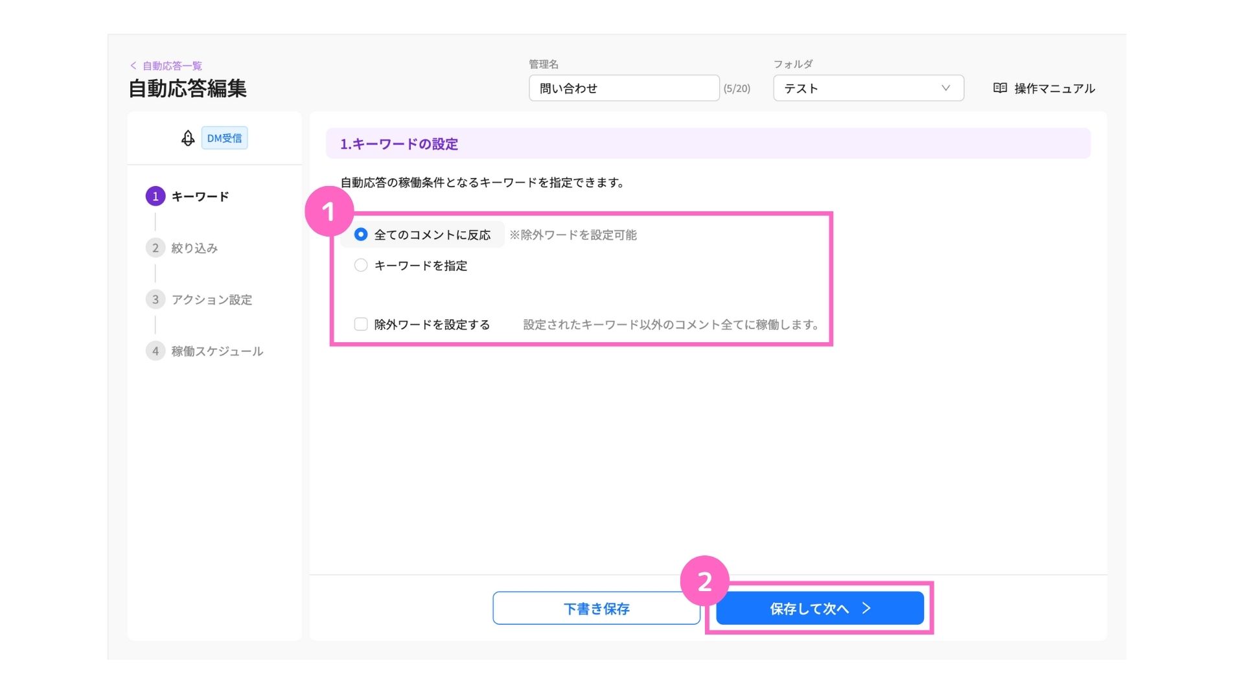This screenshot has height=700, width=1244.
Task: Select the 全てのコメントに反応 radio button
Action: [x=361, y=235]
